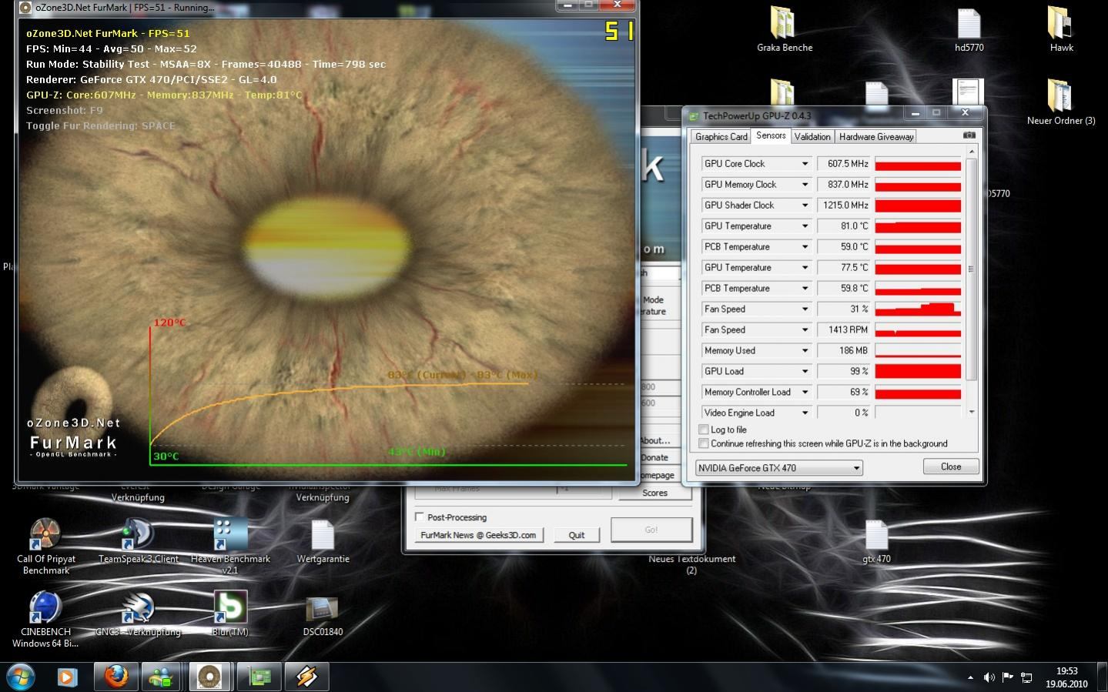
Task: Click the Fan Speed 31 % graph
Action: click(x=918, y=309)
